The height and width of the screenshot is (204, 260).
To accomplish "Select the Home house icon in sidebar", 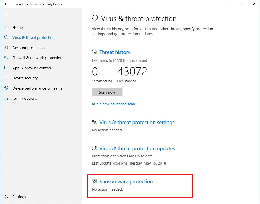I will [6, 27].
